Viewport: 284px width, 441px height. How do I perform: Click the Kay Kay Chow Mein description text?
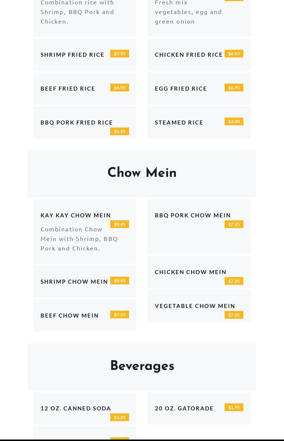pos(79,239)
